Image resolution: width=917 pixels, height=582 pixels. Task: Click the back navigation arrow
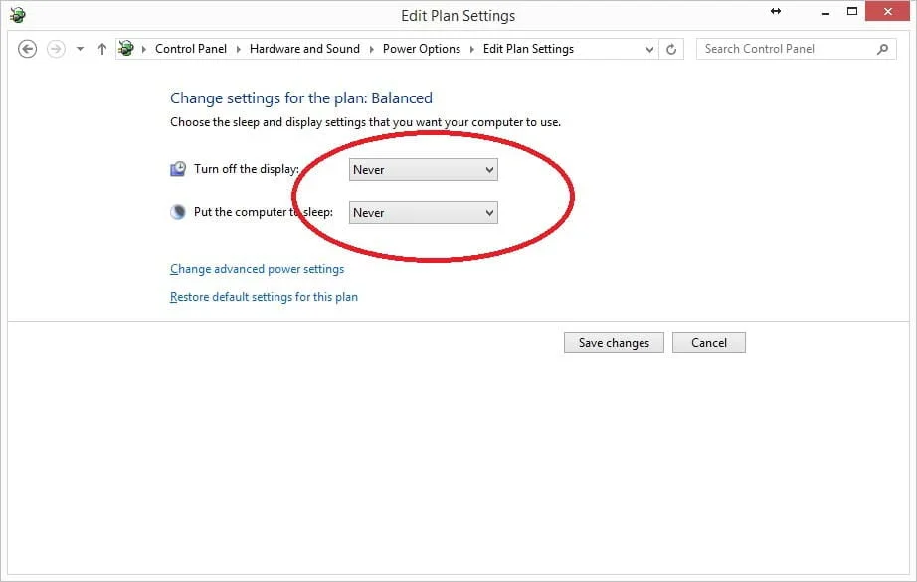[x=27, y=48]
